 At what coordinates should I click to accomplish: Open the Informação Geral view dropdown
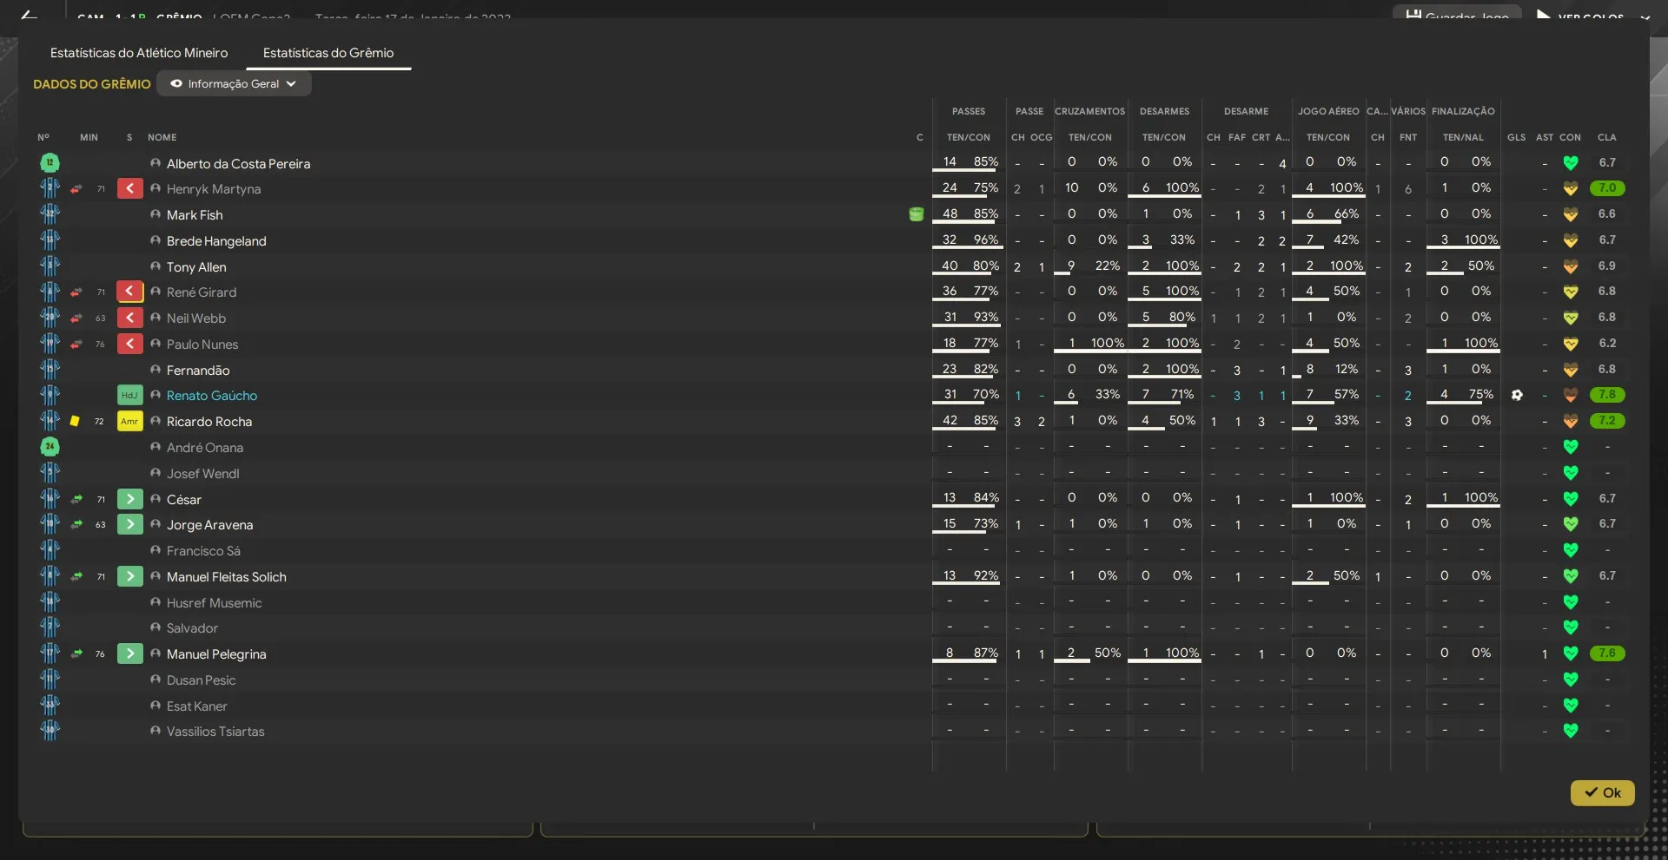click(234, 84)
